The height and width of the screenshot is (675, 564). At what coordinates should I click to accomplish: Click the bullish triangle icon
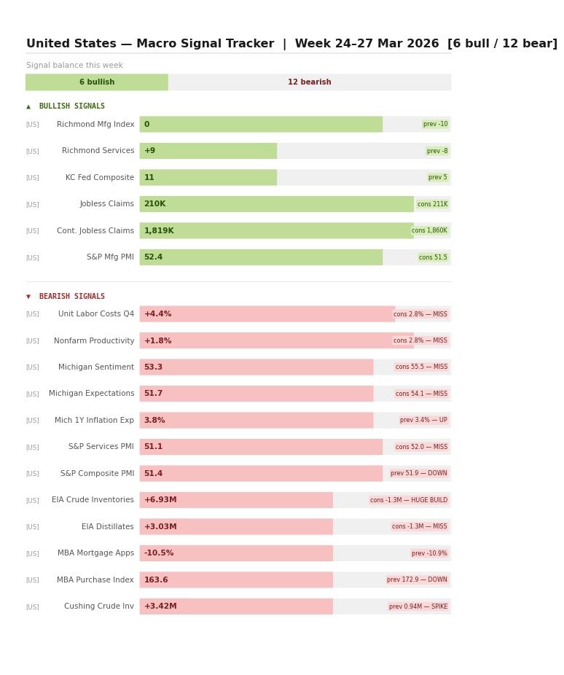(28, 106)
